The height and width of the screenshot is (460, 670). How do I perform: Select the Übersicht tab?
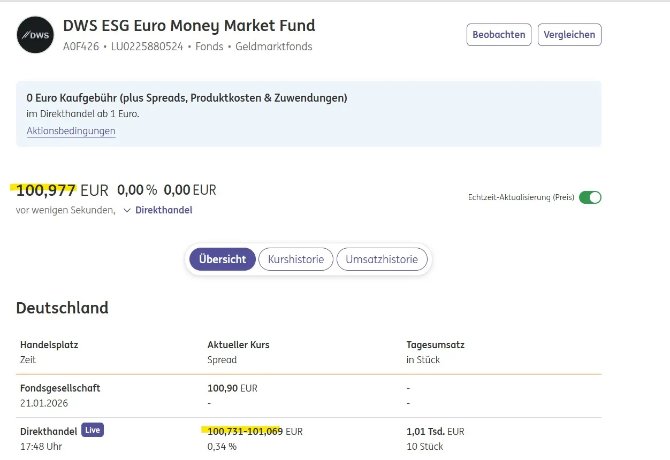click(223, 259)
